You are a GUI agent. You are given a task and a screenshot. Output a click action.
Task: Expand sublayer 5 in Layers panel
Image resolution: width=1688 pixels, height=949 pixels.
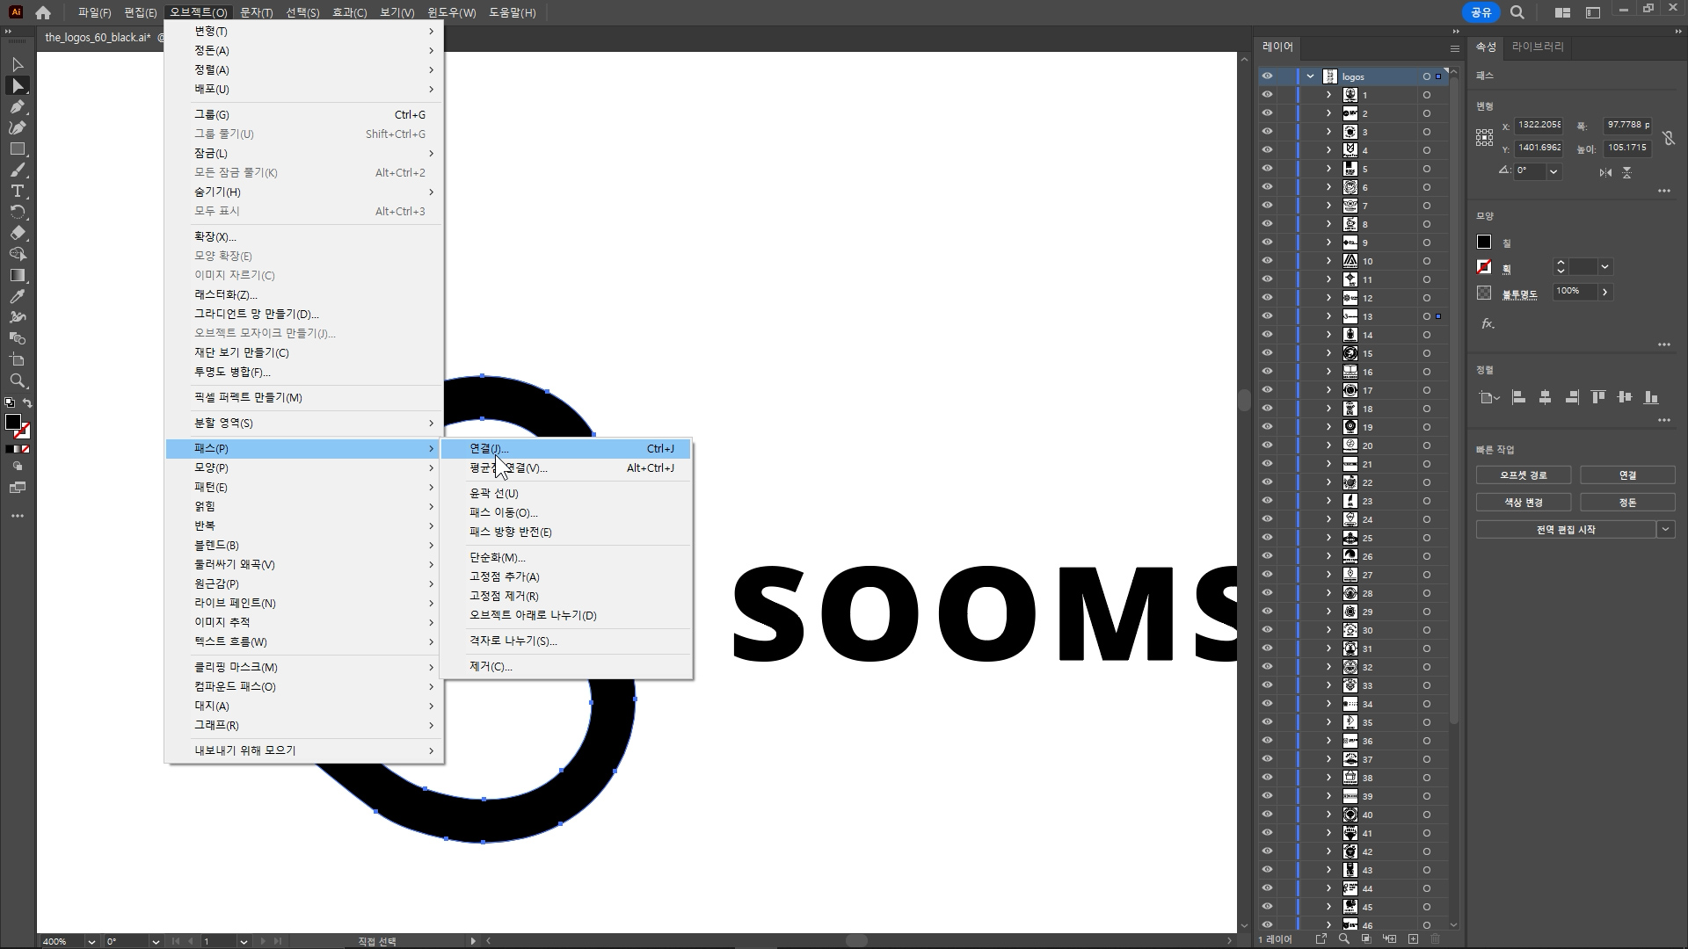point(1329,169)
